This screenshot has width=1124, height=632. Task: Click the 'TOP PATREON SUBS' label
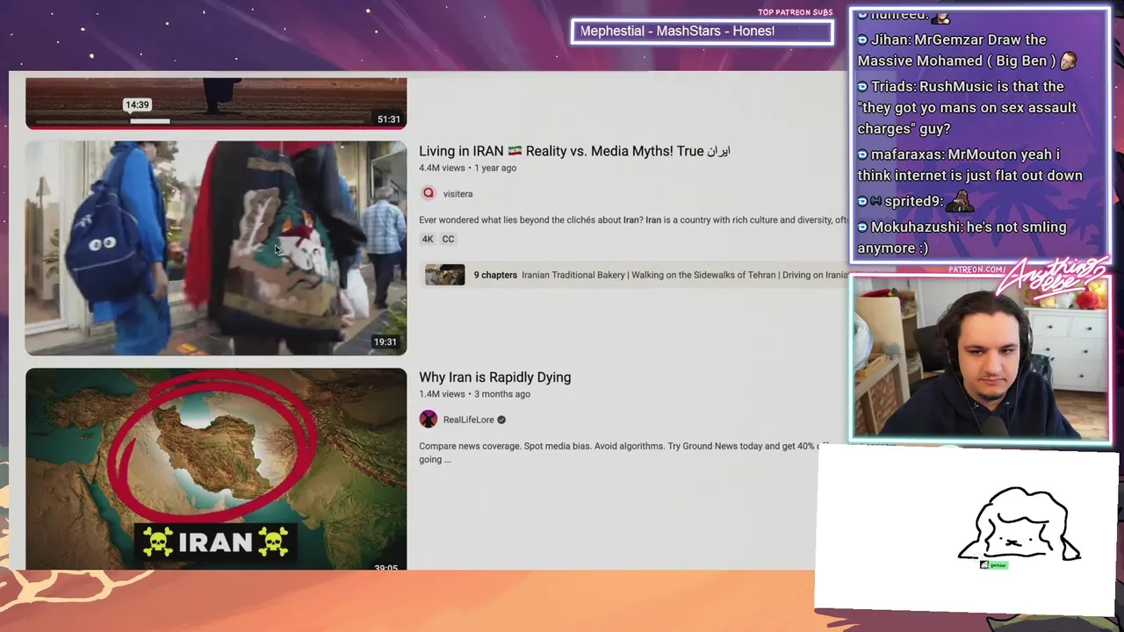795,12
